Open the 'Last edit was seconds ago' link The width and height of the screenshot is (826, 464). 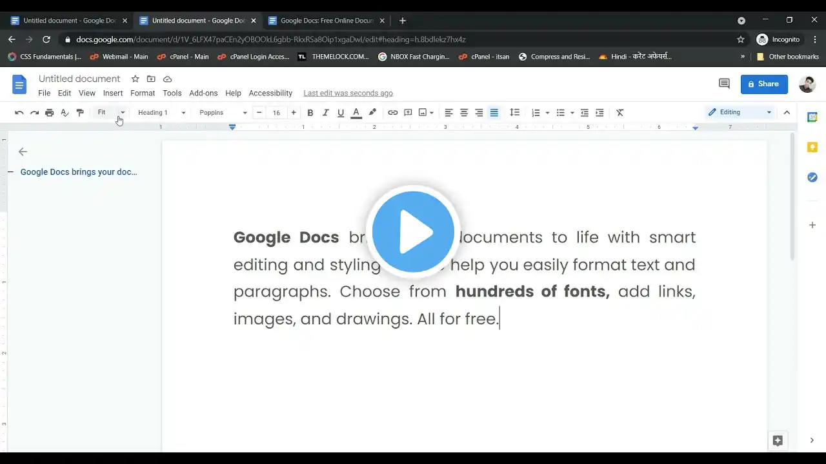pyautogui.click(x=348, y=93)
